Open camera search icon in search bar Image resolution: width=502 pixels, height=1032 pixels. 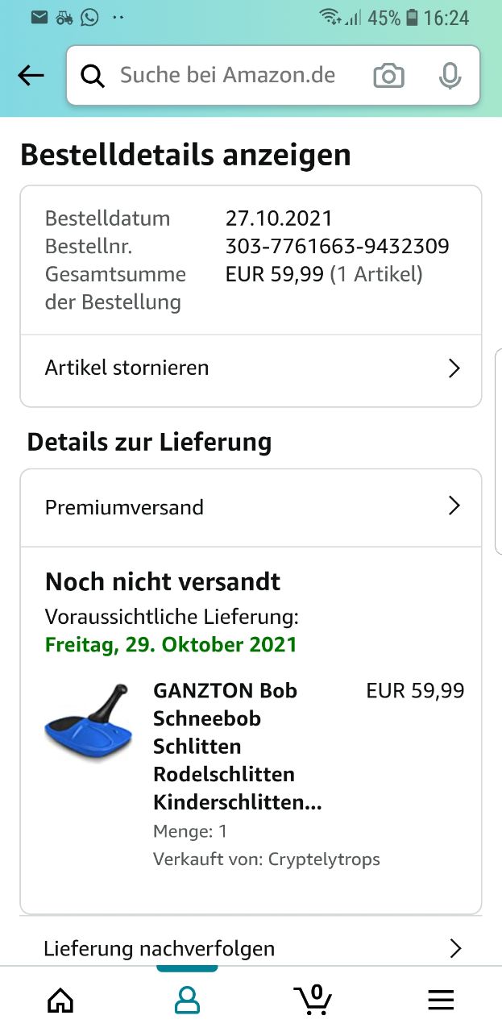(x=388, y=76)
